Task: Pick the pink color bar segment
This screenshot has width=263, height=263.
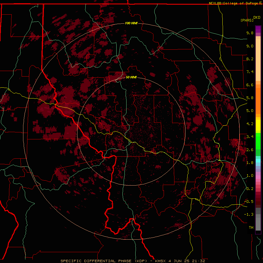Action: 258,177
